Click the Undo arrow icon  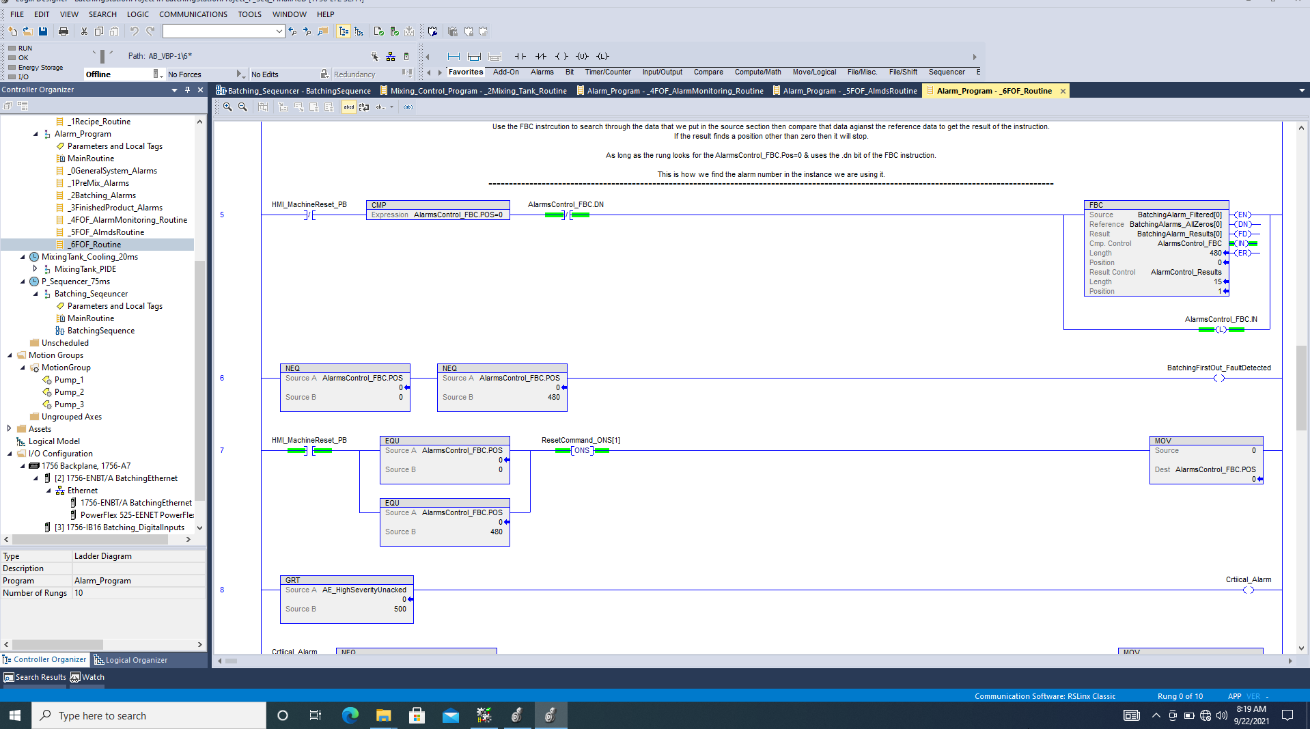click(x=135, y=31)
